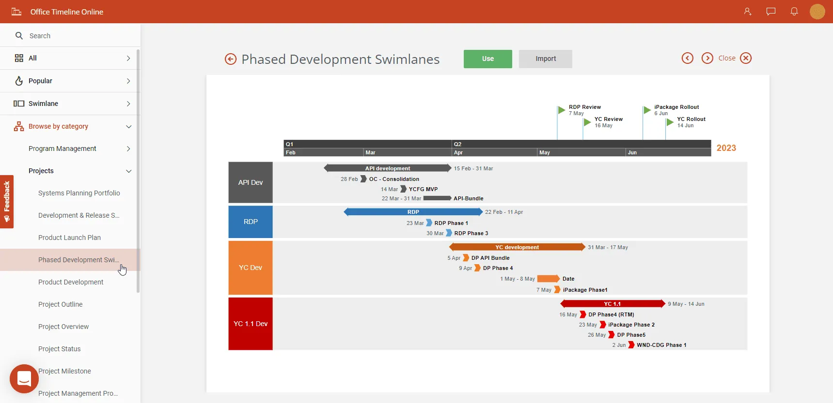The image size is (833, 403).
Task: Open the Swimlane templates menu
Action: click(70, 104)
